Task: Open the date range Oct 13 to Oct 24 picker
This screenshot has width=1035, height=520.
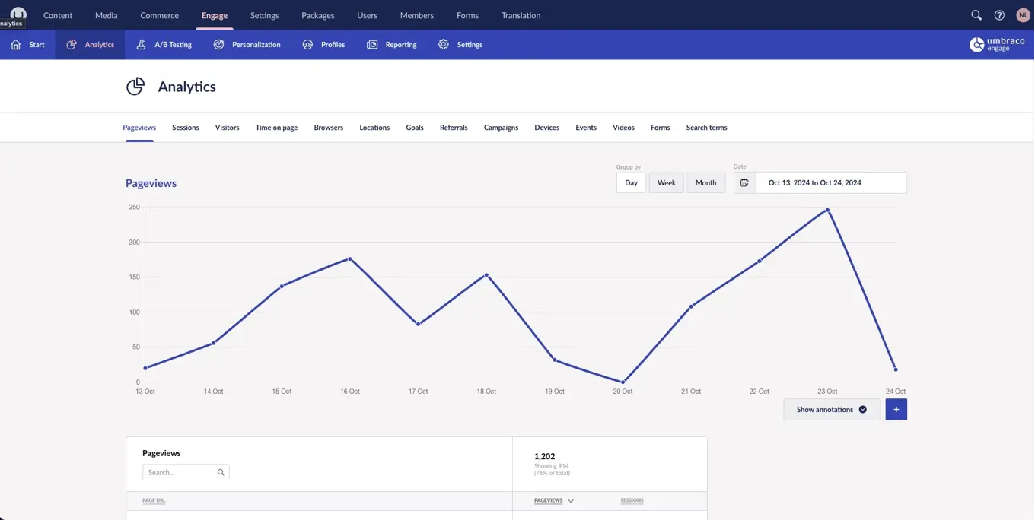Action: [830, 183]
